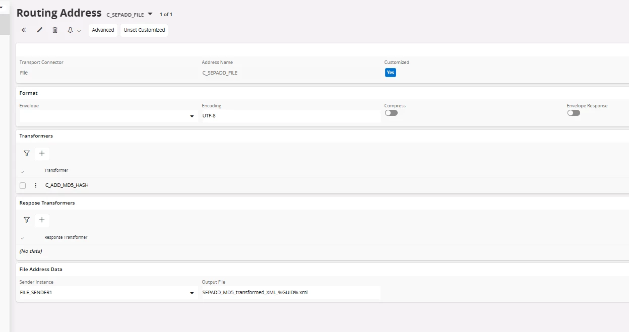Click the plus icon in Respose Transformers
Viewport: 629px width, 332px height.
tap(42, 220)
